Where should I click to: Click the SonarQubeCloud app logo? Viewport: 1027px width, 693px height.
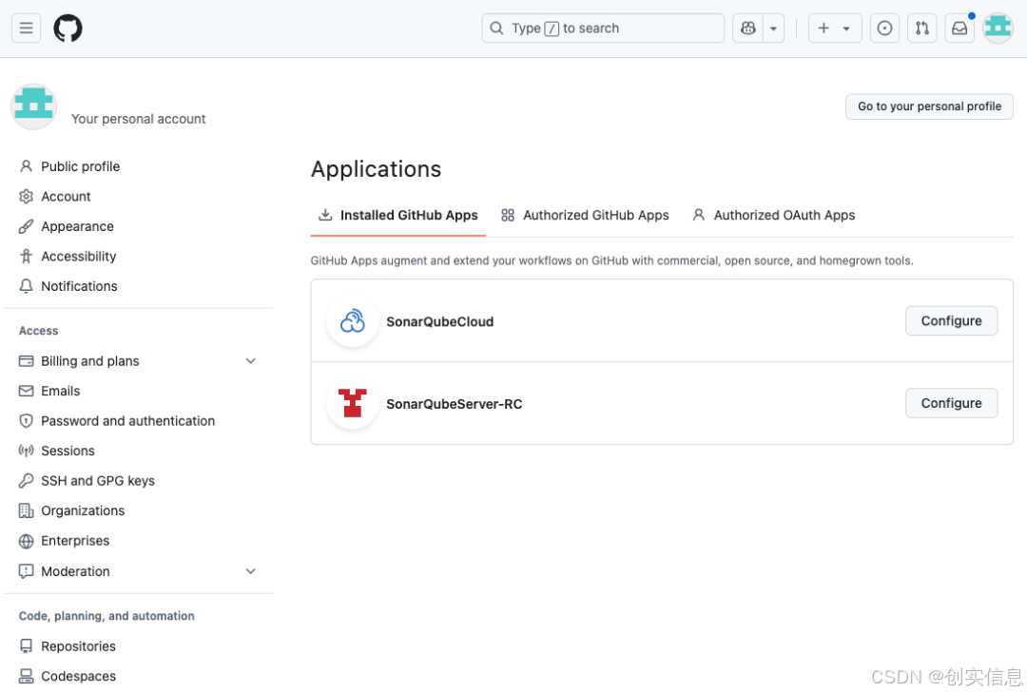pos(353,321)
